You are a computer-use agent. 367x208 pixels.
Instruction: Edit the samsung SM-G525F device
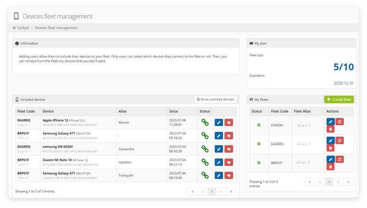[219, 149]
